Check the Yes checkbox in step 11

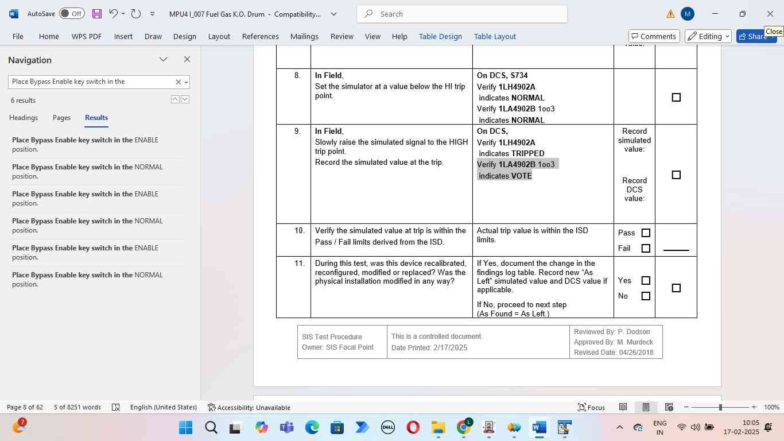click(646, 281)
